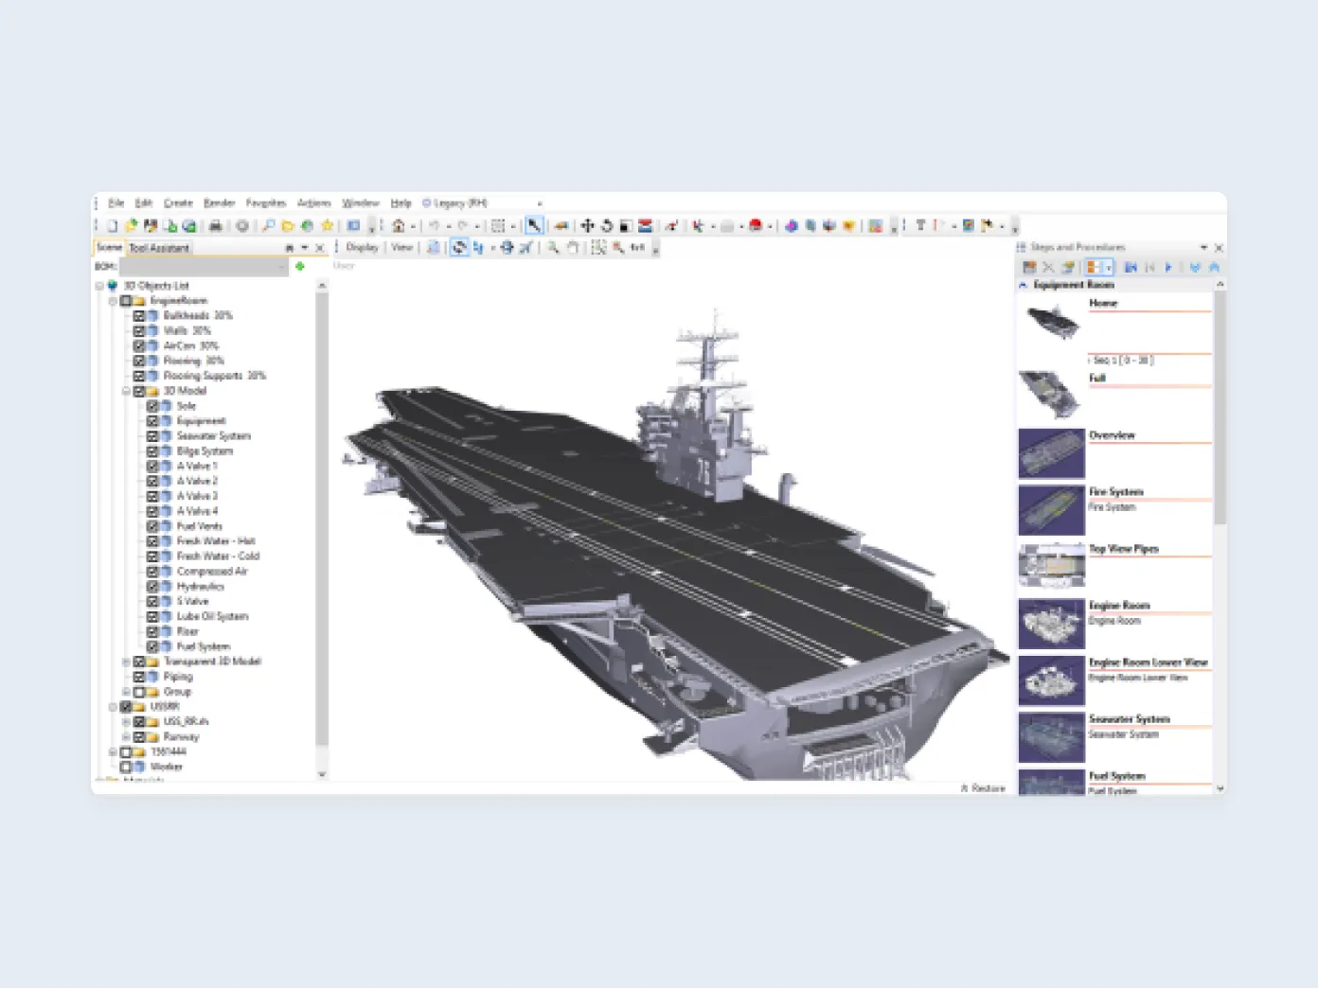Click the gear settings icon in the main toolbar

tap(242, 226)
